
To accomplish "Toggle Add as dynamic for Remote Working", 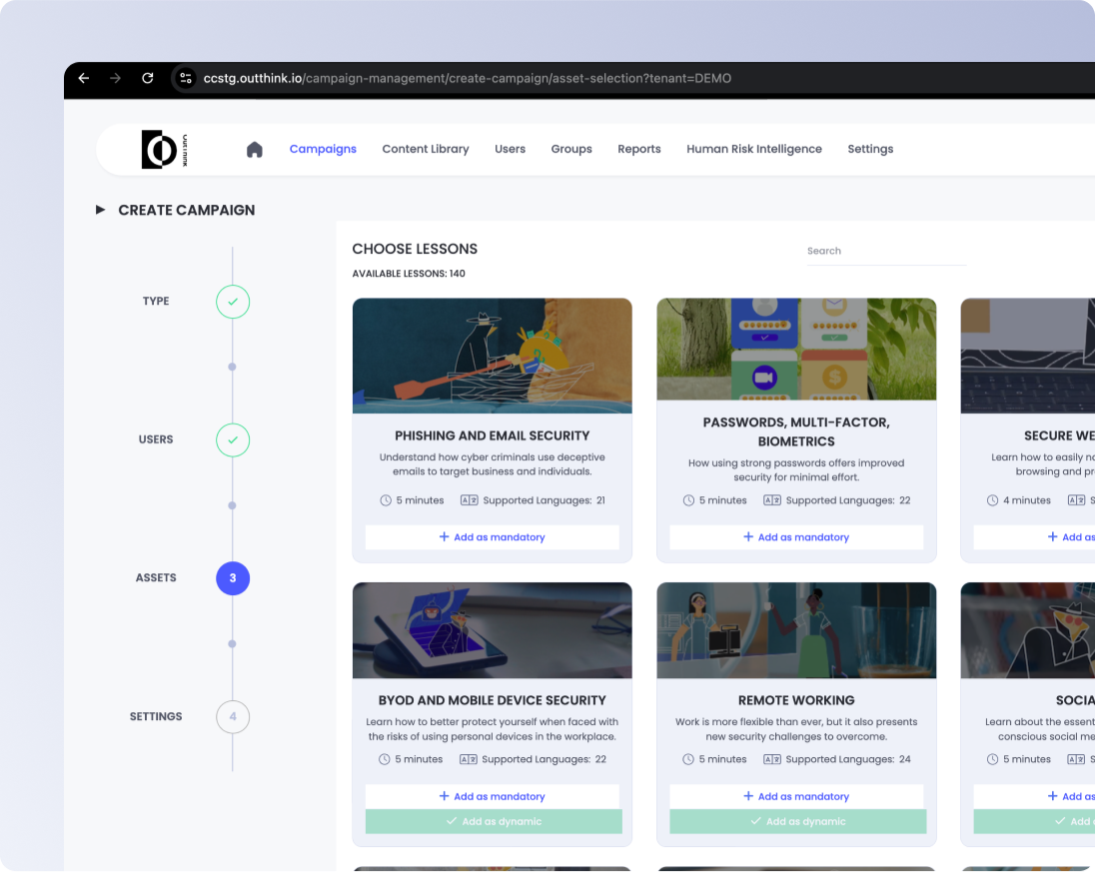I will pyautogui.click(x=797, y=822).
